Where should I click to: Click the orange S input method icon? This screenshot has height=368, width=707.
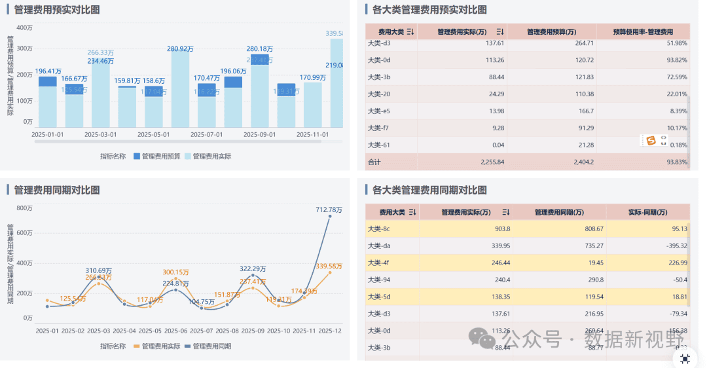click(651, 141)
